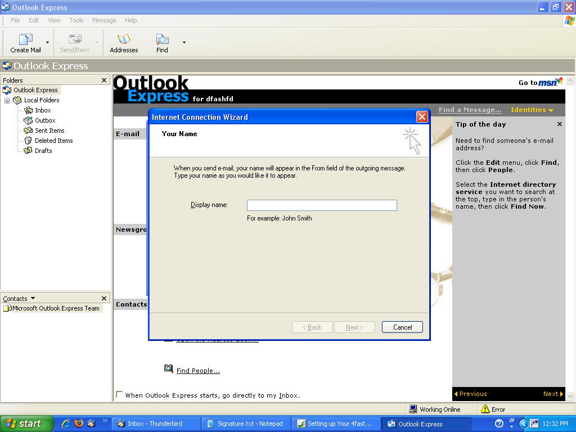The image size is (576, 432).
Task: Close the Internet Connection Wizard dialog
Action: click(x=422, y=117)
